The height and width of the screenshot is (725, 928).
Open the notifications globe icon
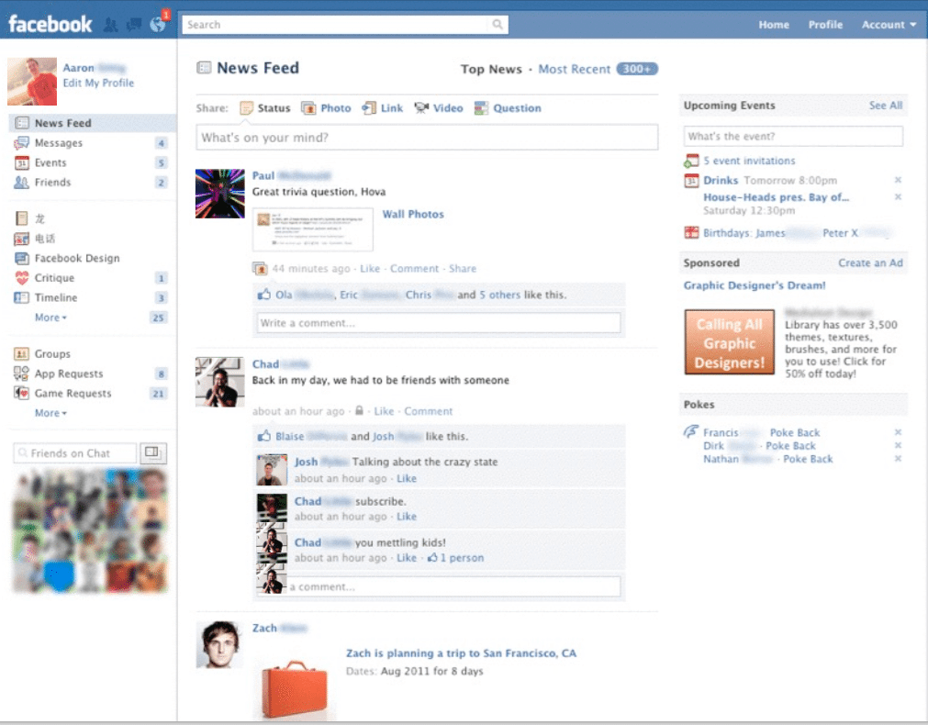[158, 25]
